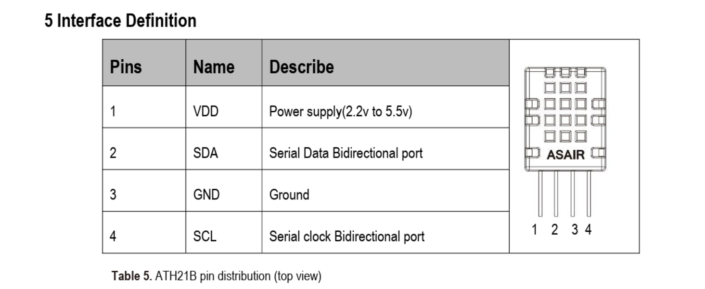Click 'Serial clock Bidirectional port' description
705x289 pixels.
(346, 236)
